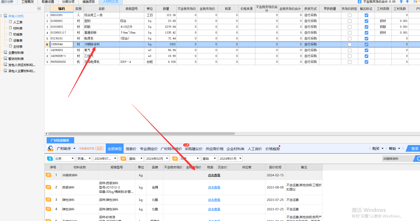Switch to the 取费设置 tab

coord(48,2)
